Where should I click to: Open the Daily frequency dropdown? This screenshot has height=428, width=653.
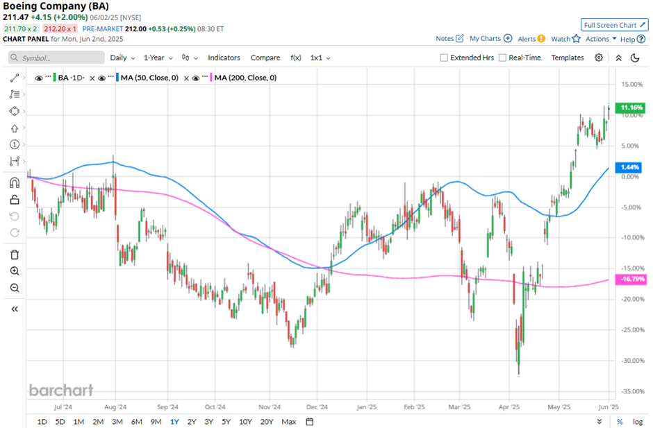(x=122, y=58)
